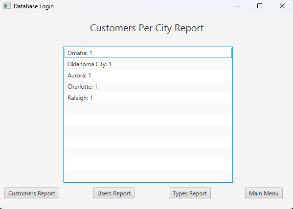This screenshot has height=209, width=293.
Task: Select the Oklahoma City: 1 row
Action: [x=148, y=64]
